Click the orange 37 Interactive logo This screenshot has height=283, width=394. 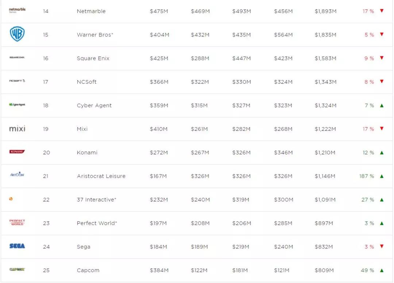pos(11,199)
